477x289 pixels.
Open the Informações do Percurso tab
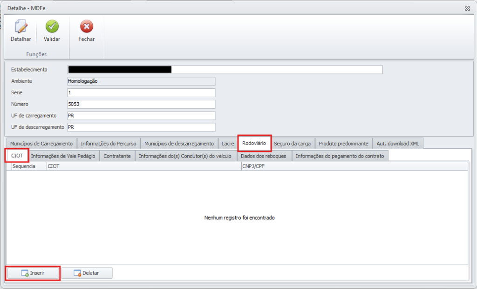(109, 144)
